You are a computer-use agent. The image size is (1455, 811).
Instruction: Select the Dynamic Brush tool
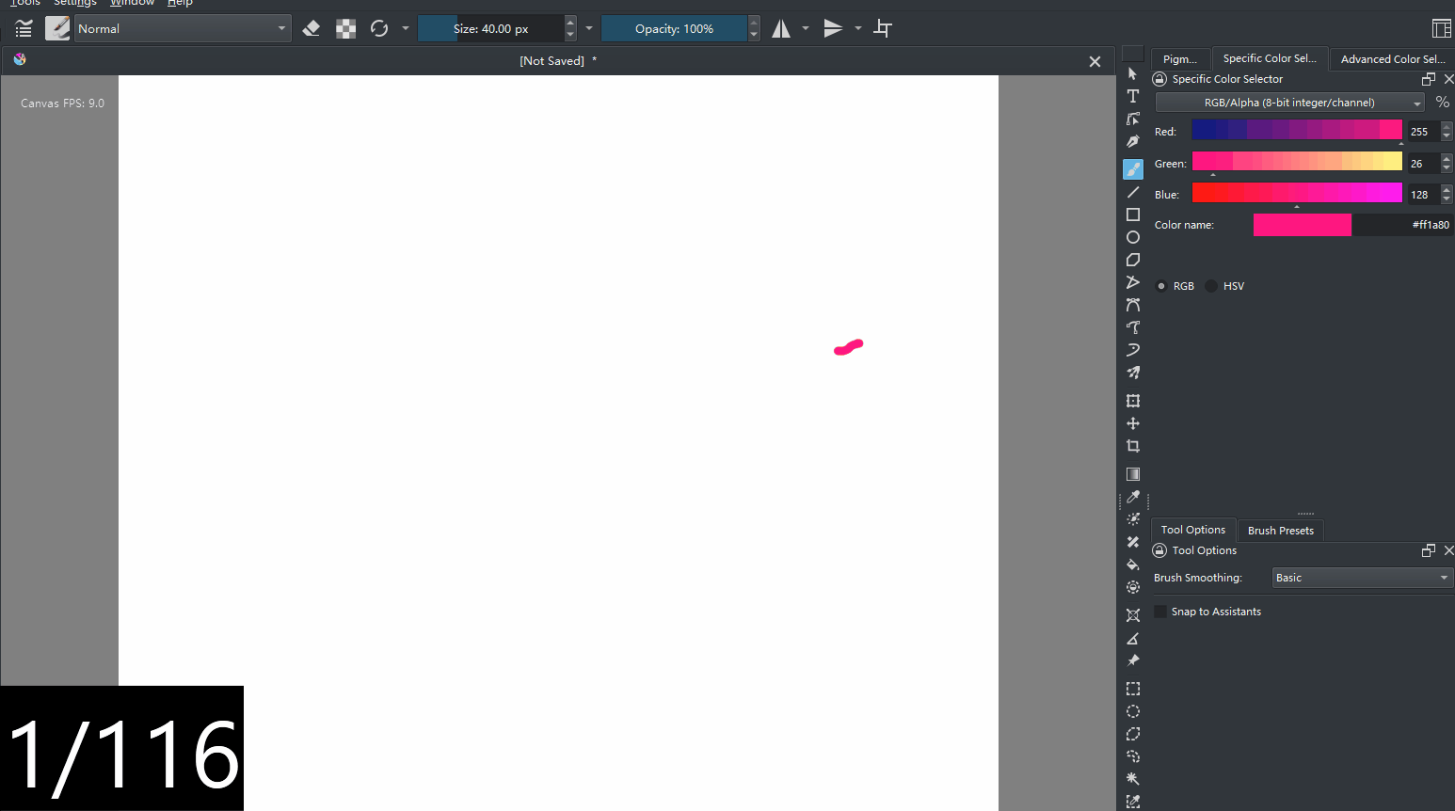1133,350
